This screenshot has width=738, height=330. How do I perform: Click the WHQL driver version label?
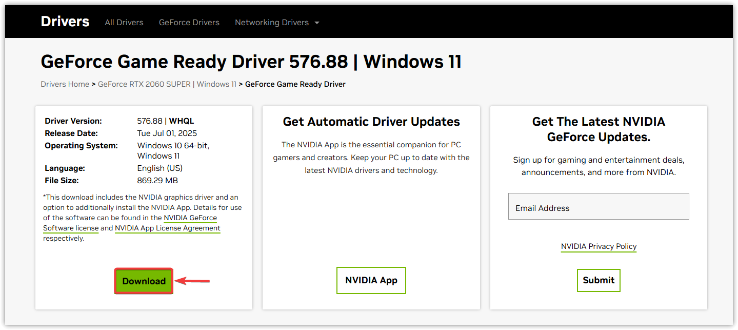[x=182, y=121]
